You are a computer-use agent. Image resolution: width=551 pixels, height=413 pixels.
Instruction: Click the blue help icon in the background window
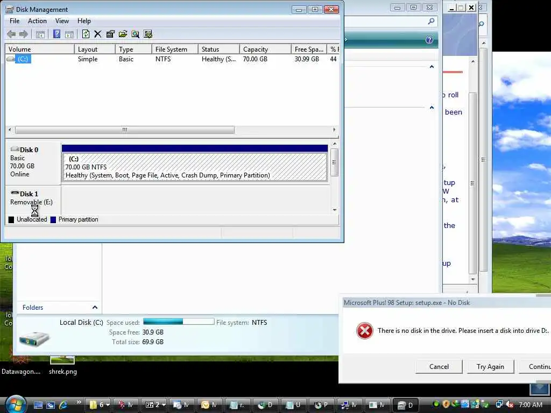pyautogui.click(x=429, y=40)
